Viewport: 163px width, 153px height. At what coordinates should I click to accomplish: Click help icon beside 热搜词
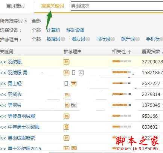tap(63, 39)
